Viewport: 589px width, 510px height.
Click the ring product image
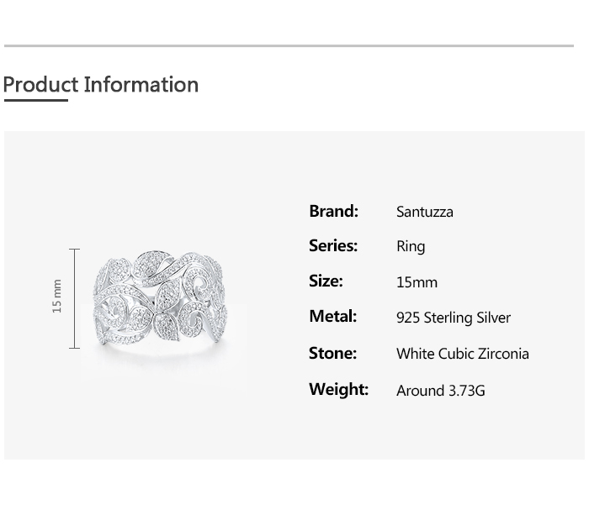(x=159, y=300)
